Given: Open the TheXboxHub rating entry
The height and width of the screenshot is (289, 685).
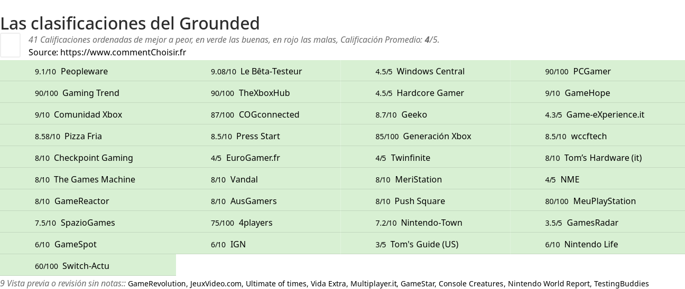Looking at the screenshot, I should point(258,93).
